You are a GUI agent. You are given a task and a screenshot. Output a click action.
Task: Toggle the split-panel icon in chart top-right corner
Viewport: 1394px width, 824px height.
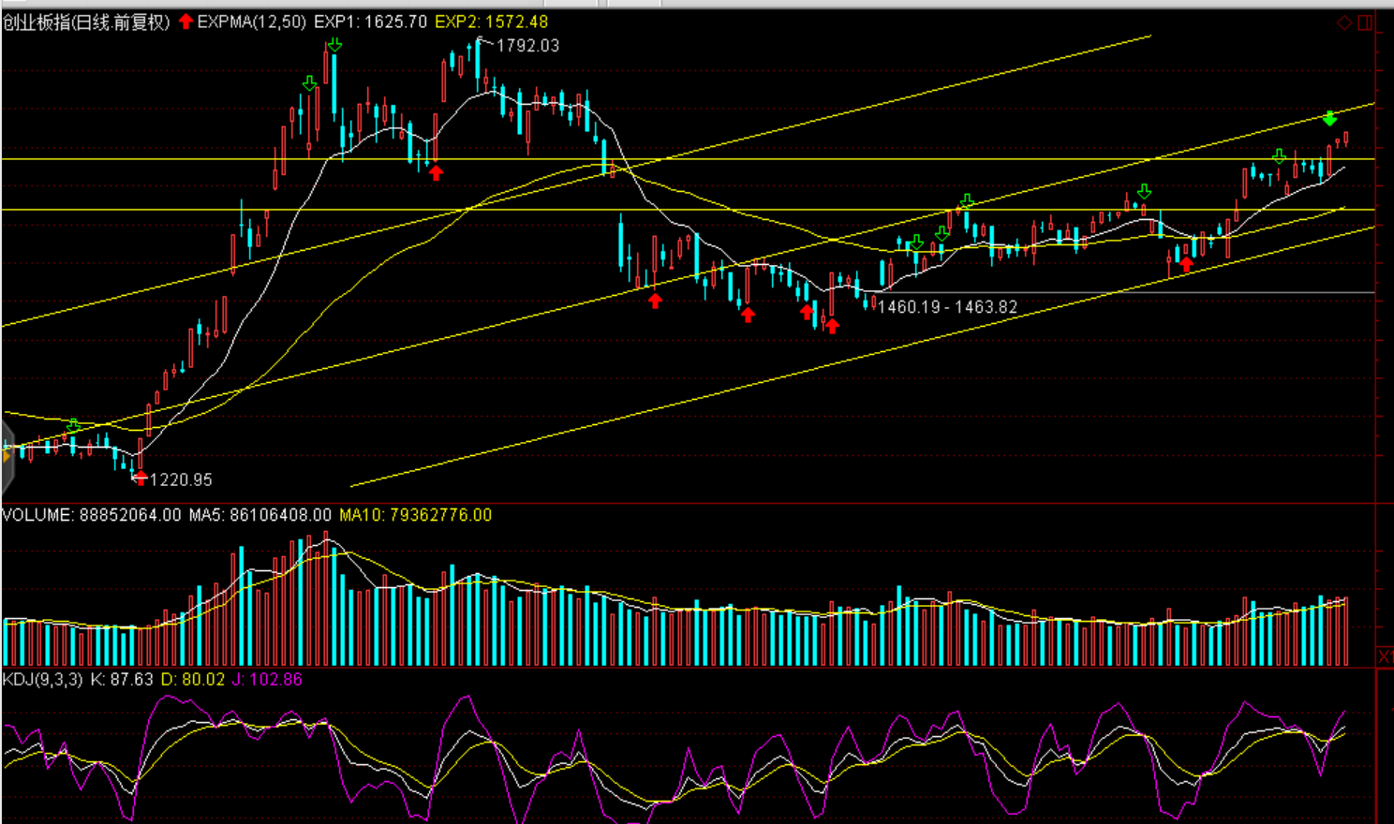1365,22
